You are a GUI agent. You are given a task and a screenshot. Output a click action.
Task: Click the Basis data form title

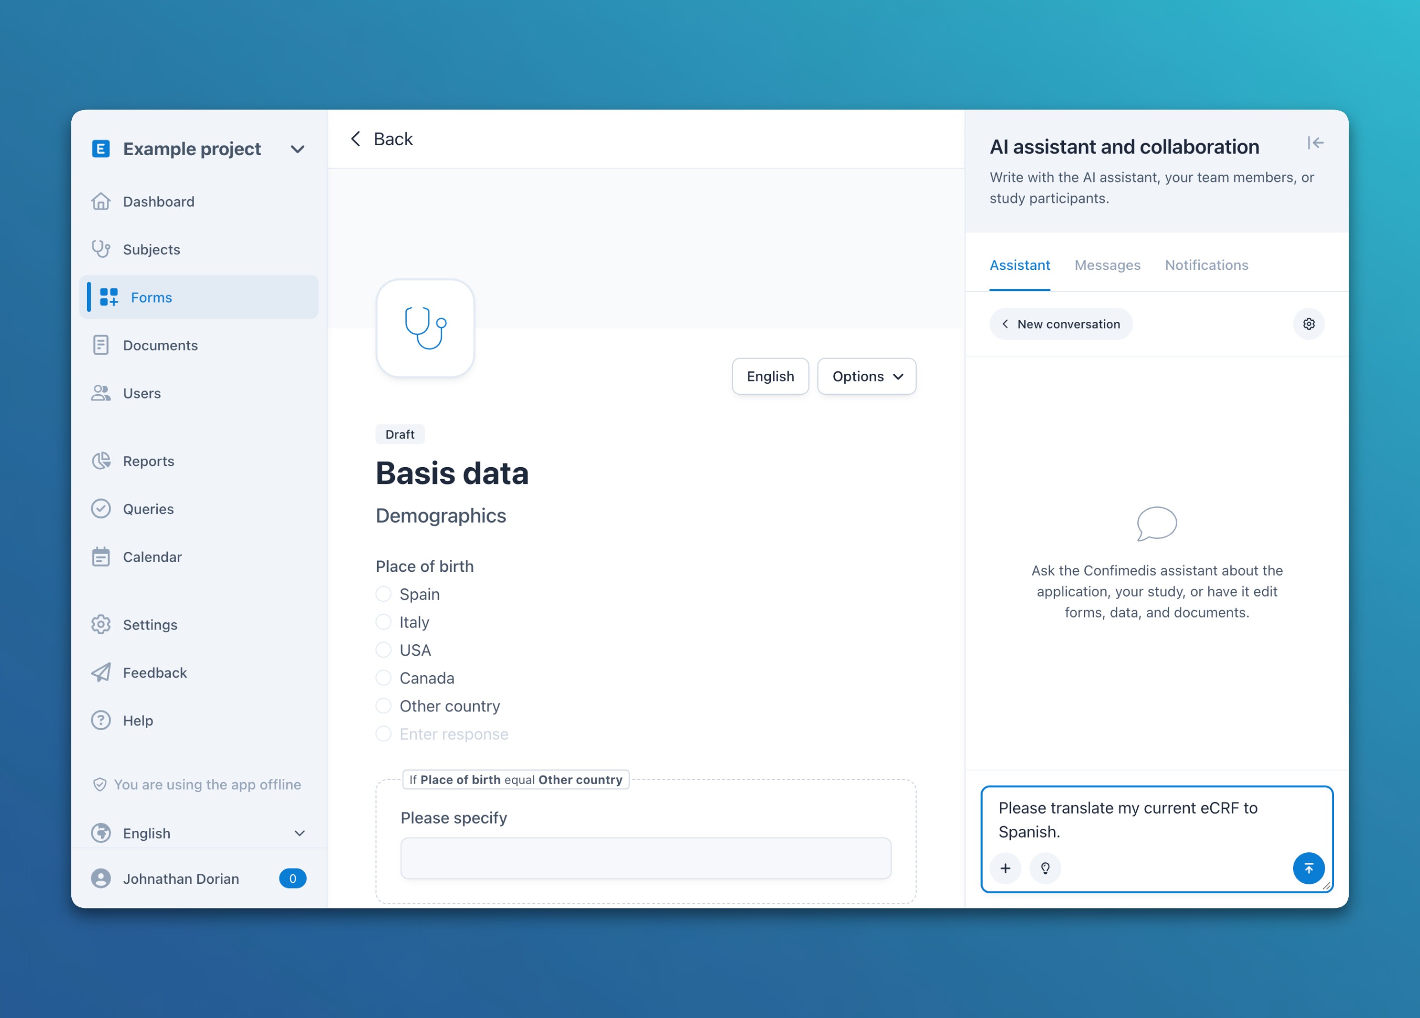click(452, 473)
